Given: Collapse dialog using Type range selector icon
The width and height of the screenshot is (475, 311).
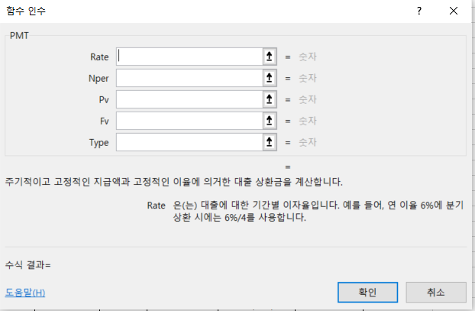Looking at the screenshot, I should 270,142.
